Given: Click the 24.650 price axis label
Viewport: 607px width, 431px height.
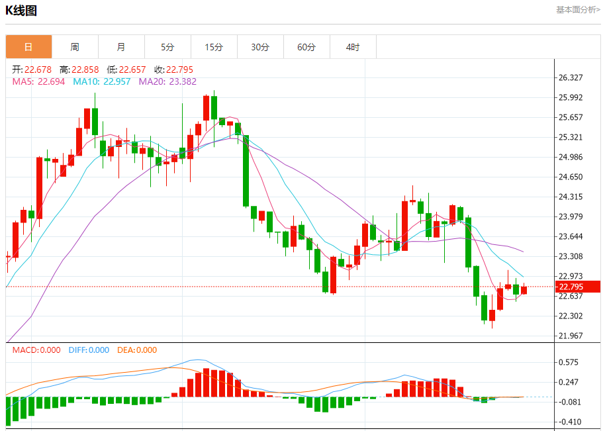Looking at the screenshot, I should (x=571, y=177).
